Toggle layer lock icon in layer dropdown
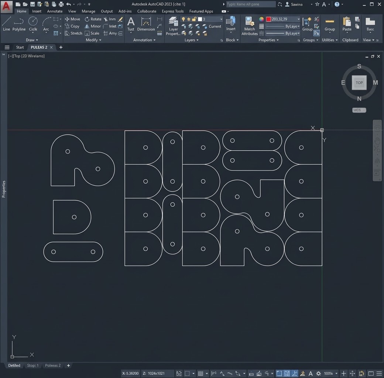The image size is (384, 378). (x=194, y=19)
